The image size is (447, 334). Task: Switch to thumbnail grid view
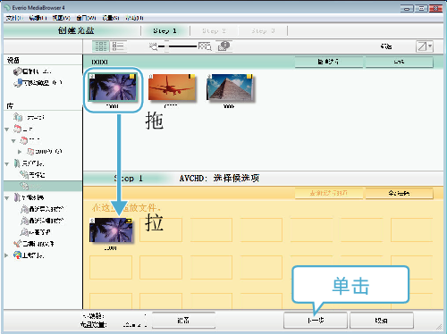101,46
